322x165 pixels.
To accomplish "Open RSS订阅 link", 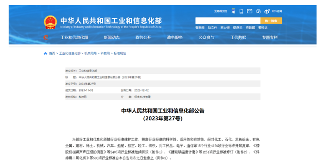I will coord(277,11).
